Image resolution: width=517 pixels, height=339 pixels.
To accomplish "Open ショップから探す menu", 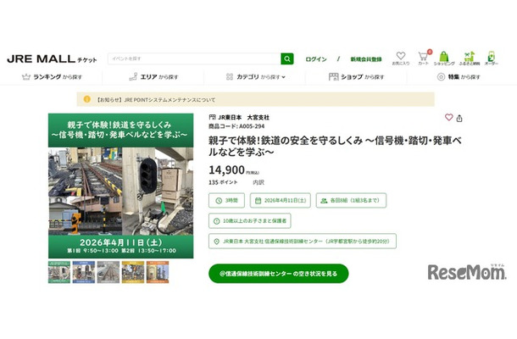I will [357, 77].
